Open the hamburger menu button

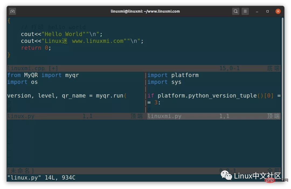(x=245, y=11)
